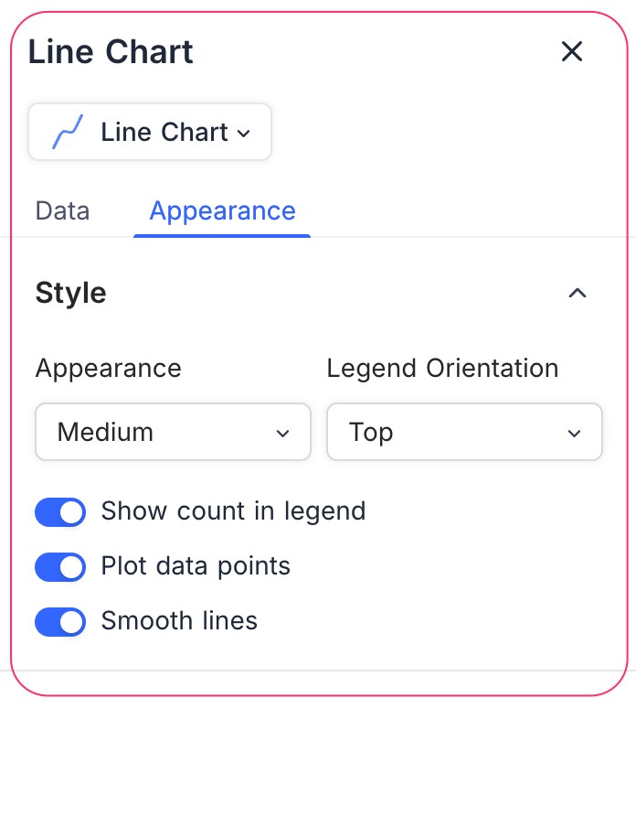Screen dimensions: 636x816
Task: Turn off Plot data points
Action: [60, 567]
